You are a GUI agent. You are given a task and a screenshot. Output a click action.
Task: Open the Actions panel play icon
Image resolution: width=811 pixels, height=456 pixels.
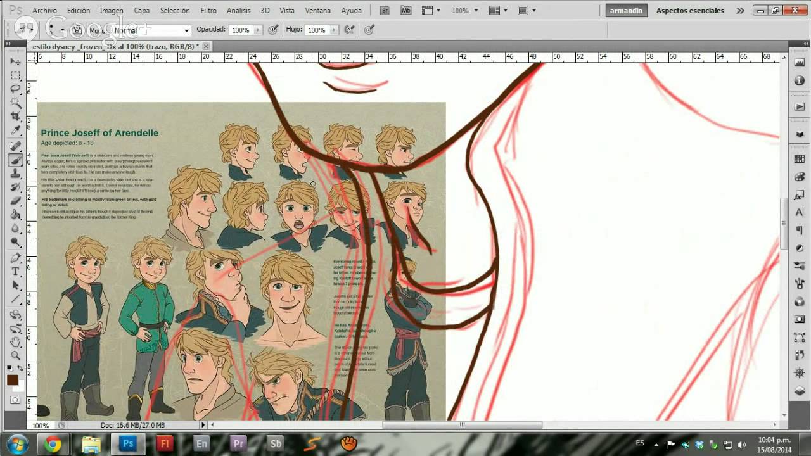pos(799,107)
